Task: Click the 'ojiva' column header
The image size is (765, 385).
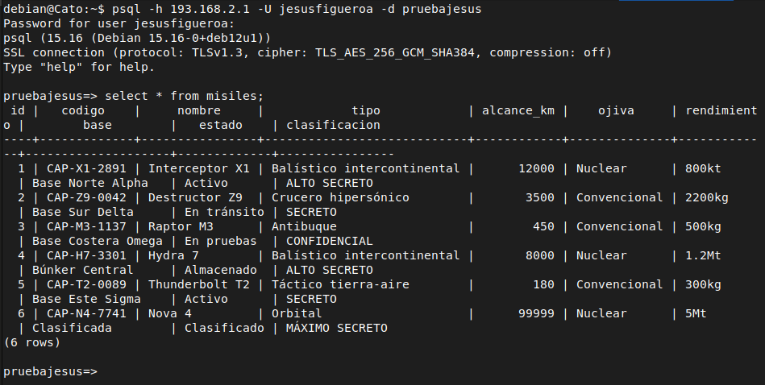Action: 616,110
